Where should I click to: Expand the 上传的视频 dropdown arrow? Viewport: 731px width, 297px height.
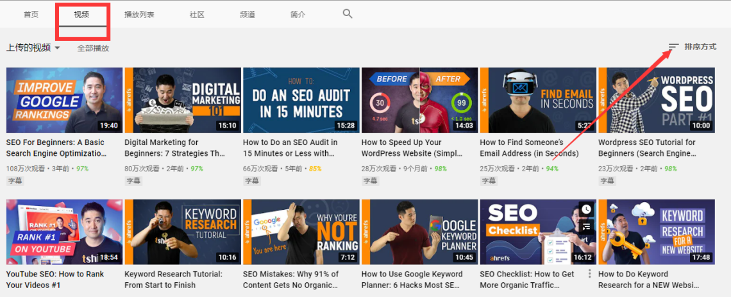(x=57, y=48)
